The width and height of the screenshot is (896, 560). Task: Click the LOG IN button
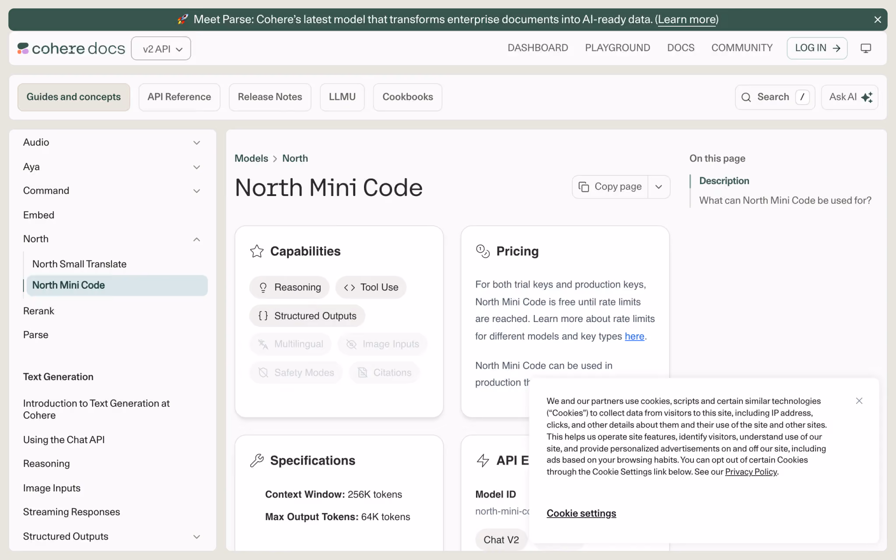pyautogui.click(x=817, y=48)
